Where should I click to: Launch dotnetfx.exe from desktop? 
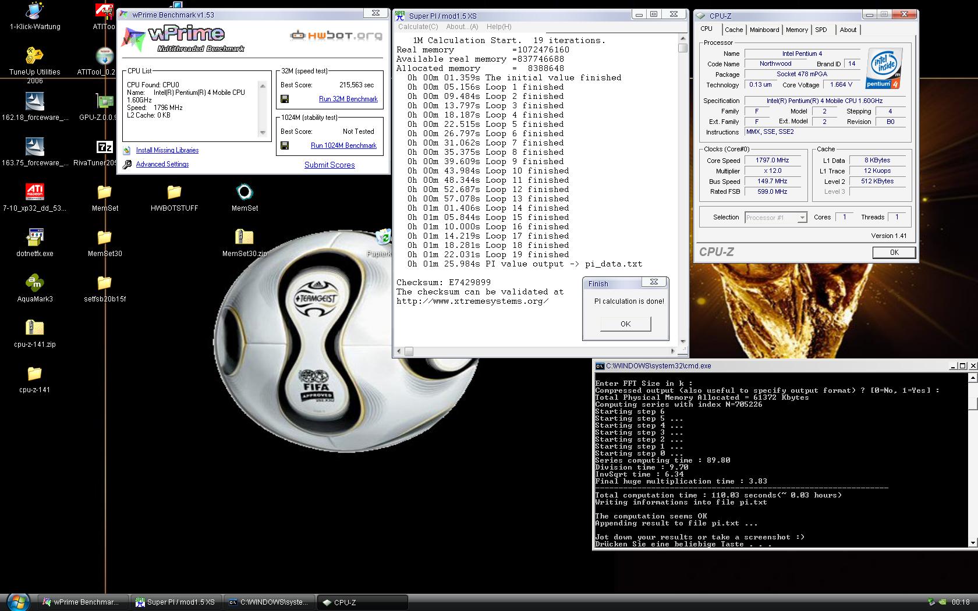coord(35,243)
